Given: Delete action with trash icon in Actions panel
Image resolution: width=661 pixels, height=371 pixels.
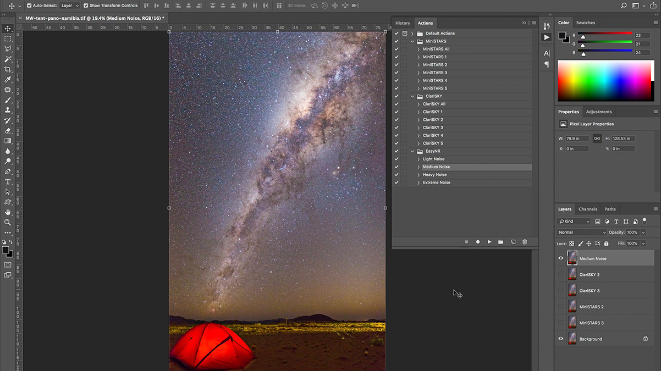Looking at the screenshot, I should point(525,242).
